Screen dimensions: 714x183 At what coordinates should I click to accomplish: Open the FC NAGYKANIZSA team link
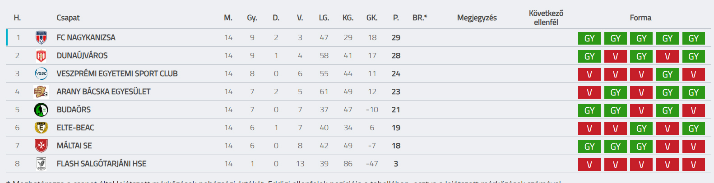click(86, 38)
